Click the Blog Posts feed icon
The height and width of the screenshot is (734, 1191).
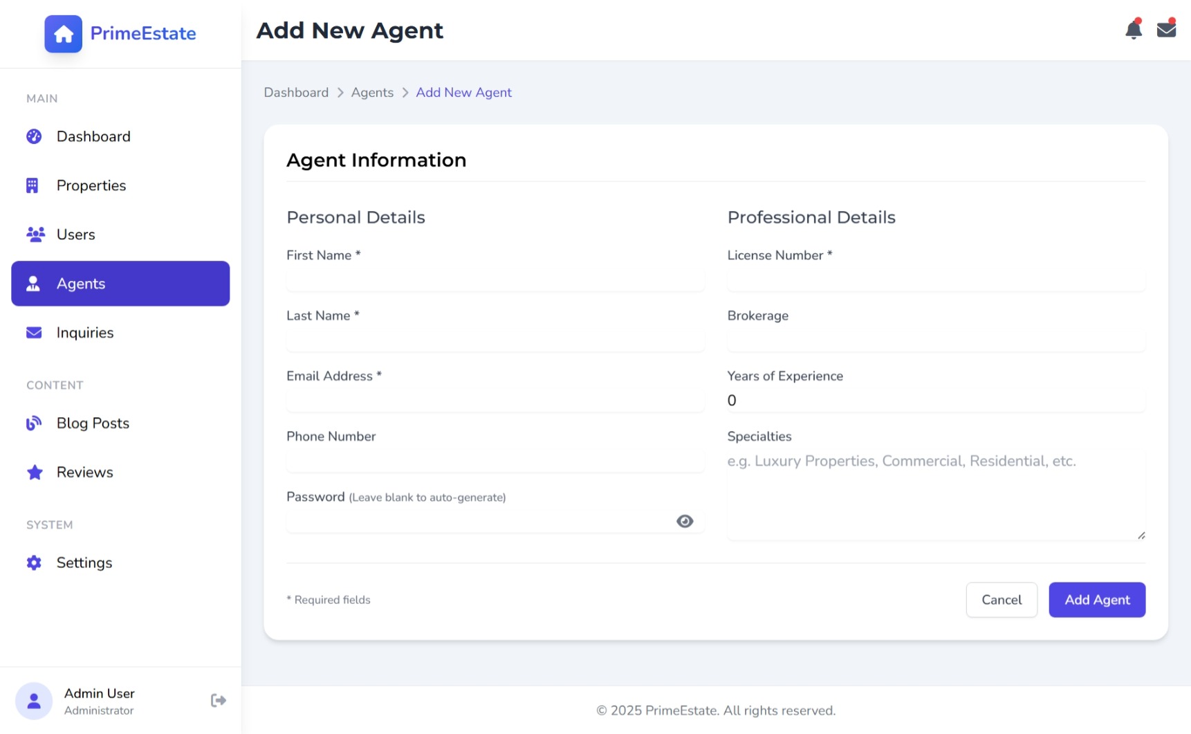coord(34,423)
